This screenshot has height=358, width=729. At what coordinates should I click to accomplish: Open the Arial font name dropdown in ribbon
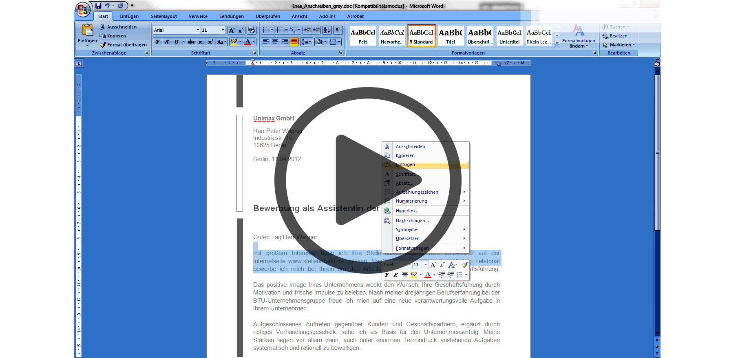tap(198, 30)
